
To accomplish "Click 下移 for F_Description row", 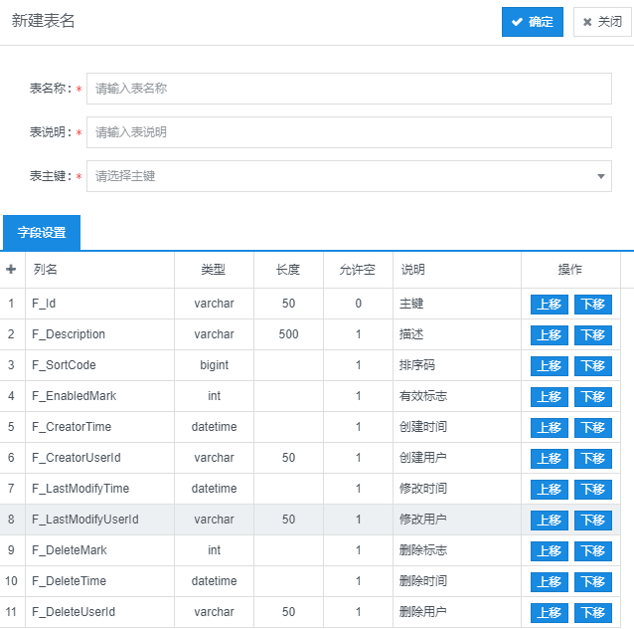I will click(592, 335).
